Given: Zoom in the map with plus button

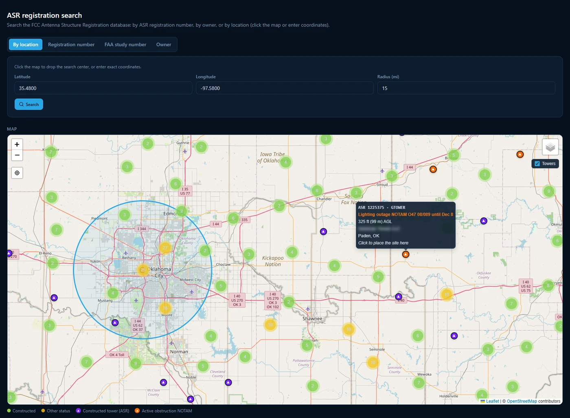Looking at the screenshot, I should pos(17,144).
